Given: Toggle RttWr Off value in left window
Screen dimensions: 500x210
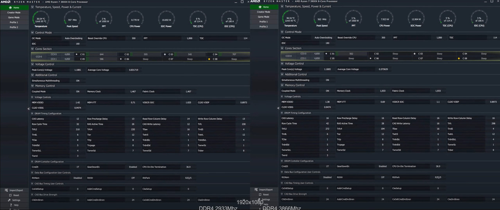Looking at the screenshot, I should [x=133, y=178].
